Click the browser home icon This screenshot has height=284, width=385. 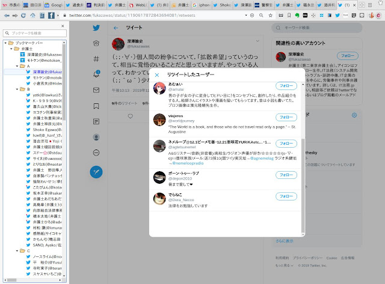[32, 16]
